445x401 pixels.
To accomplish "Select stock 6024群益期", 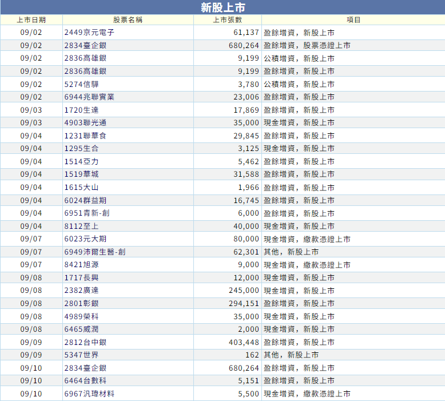I will (x=85, y=201).
